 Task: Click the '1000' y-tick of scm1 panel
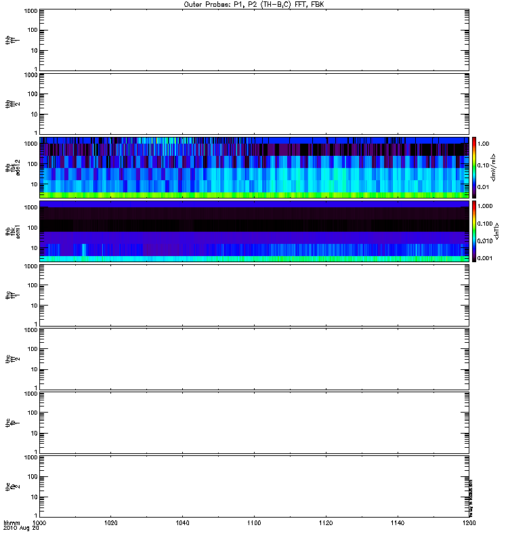pos(30,207)
